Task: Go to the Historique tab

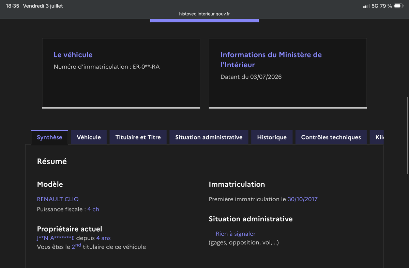Action: 272,137
